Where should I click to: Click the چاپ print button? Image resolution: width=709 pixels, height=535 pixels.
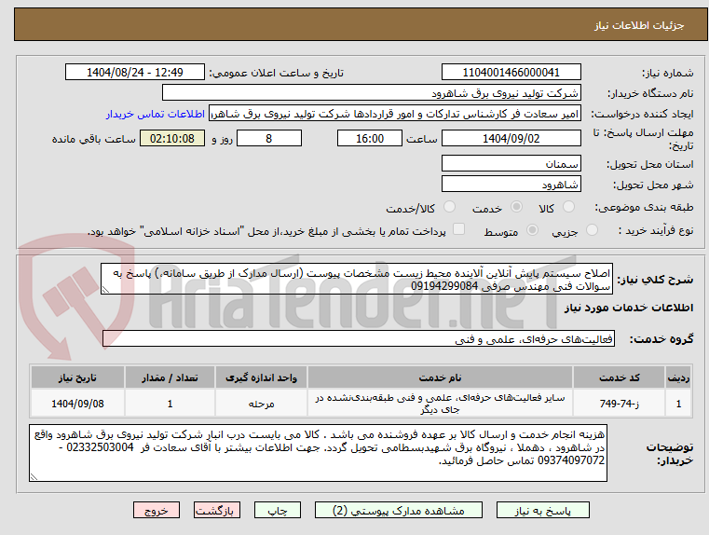click(x=278, y=510)
